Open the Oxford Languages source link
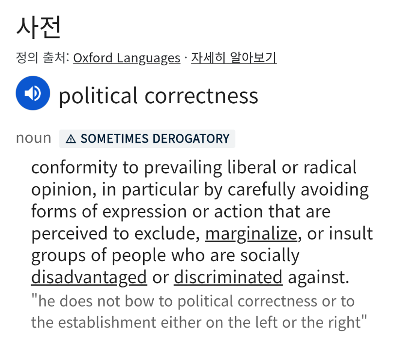This screenshot has height=340, width=397. tap(127, 58)
